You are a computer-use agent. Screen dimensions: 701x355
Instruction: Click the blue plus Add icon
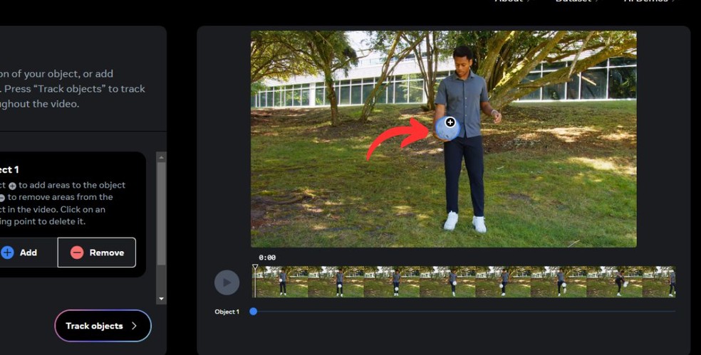click(7, 253)
